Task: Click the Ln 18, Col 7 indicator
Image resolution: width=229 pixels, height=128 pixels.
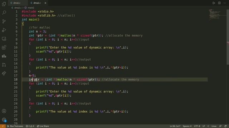Action: coord(175,126)
